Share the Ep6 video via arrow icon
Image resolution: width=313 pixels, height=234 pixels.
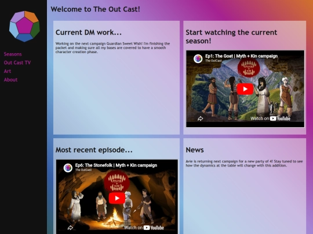(70, 228)
